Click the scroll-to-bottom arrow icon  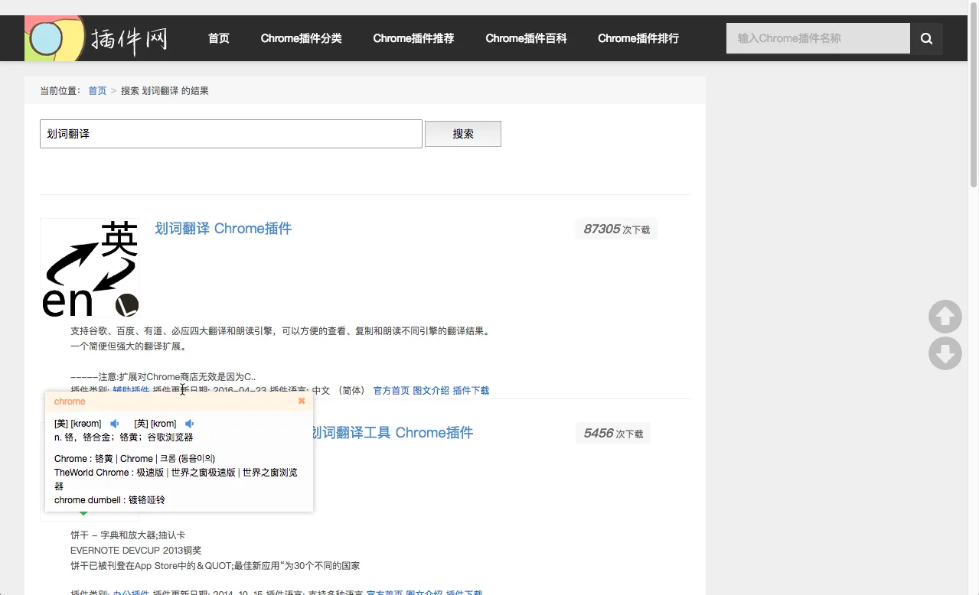point(945,353)
